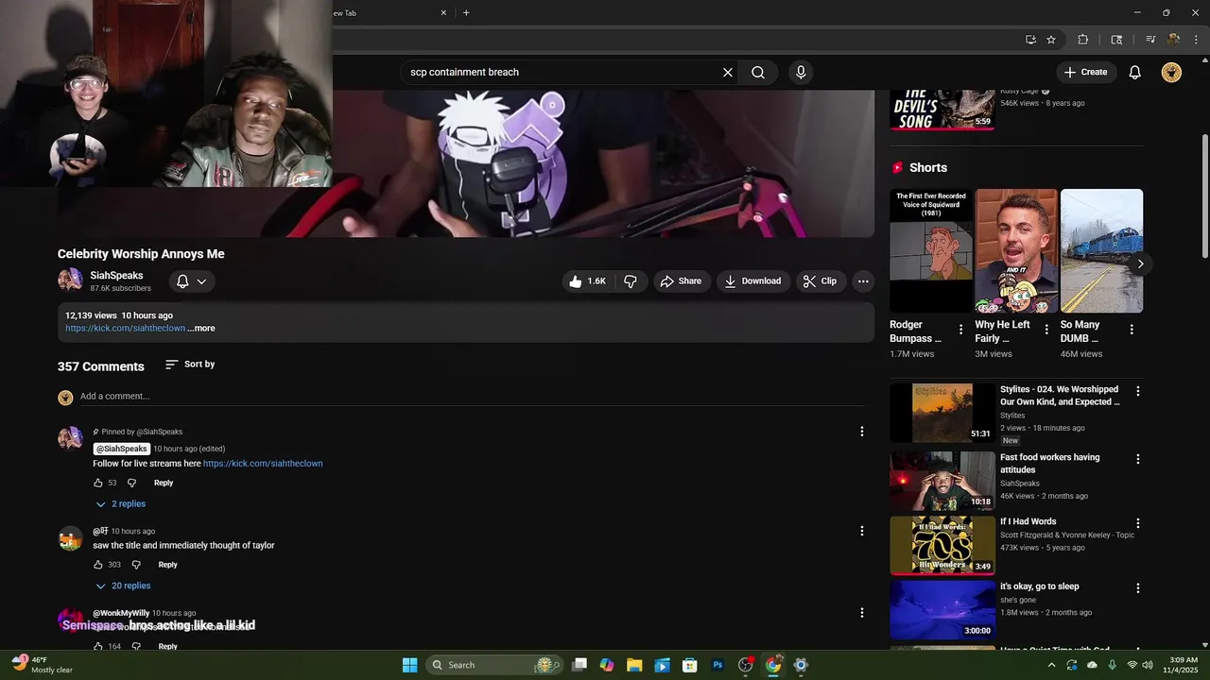
Task: Show next shorts with right arrow
Action: [1140, 264]
